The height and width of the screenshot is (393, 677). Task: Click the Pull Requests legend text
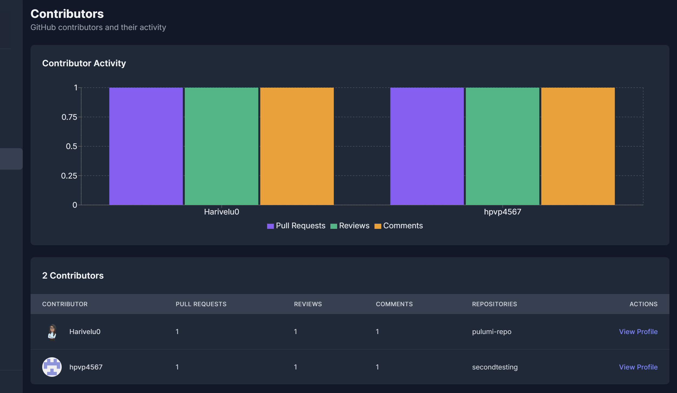click(x=301, y=226)
